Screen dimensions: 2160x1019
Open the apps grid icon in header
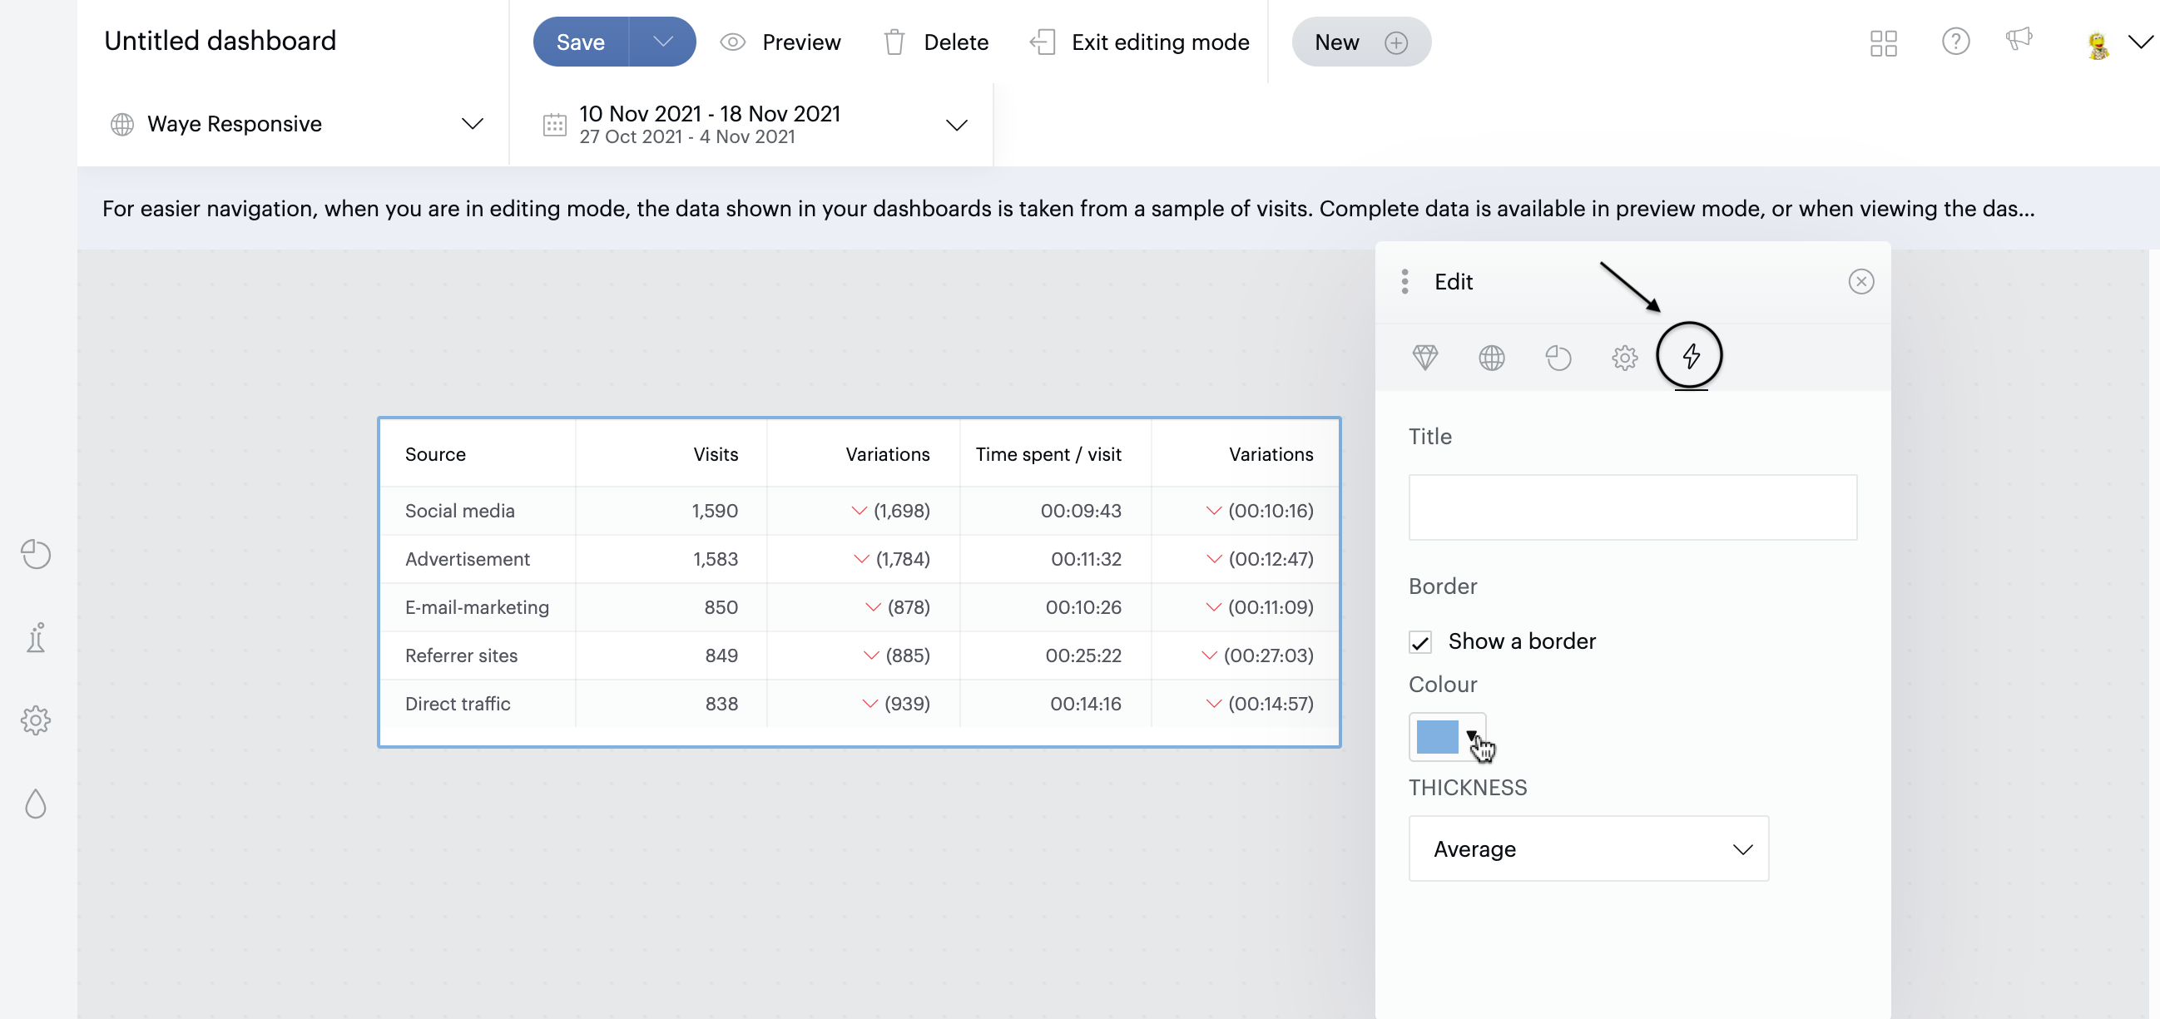[1882, 42]
